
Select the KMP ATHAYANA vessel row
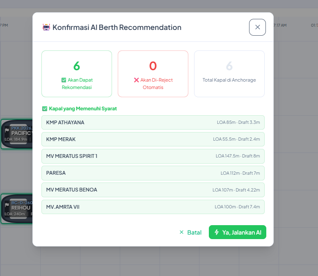[153, 122]
